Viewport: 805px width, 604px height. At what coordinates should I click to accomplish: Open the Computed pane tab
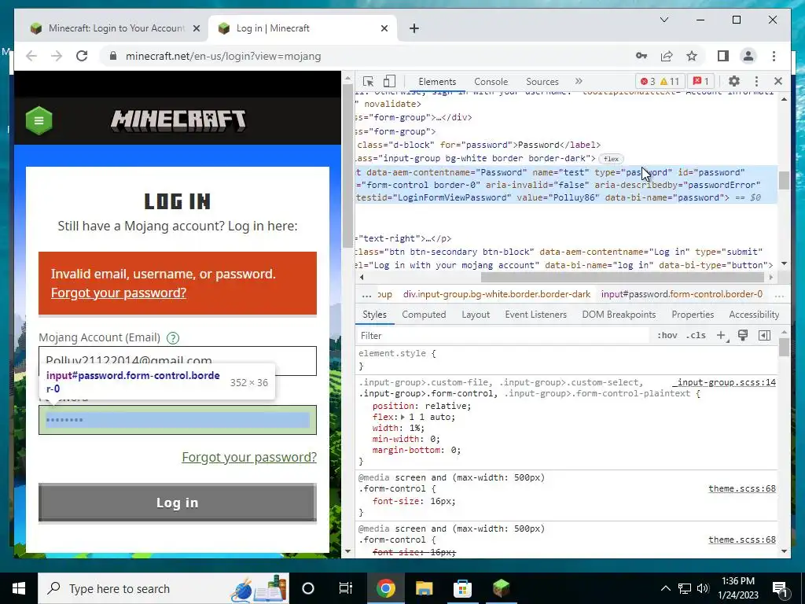(x=424, y=315)
